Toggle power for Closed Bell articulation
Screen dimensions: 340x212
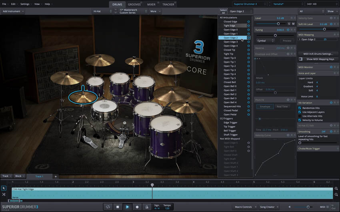tap(248, 82)
